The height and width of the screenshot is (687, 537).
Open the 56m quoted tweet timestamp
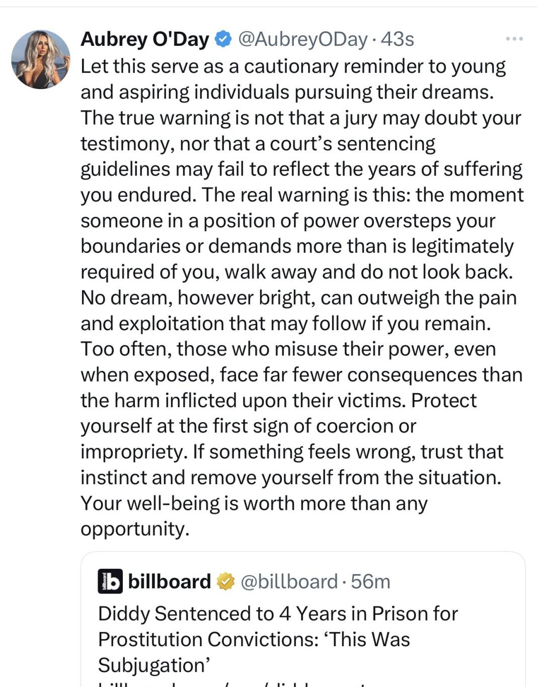click(x=370, y=582)
